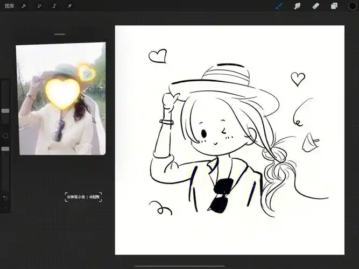This screenshot has height=269, width=359.
Task: Click the watermark label below reference photo
Action: [83, 197]
